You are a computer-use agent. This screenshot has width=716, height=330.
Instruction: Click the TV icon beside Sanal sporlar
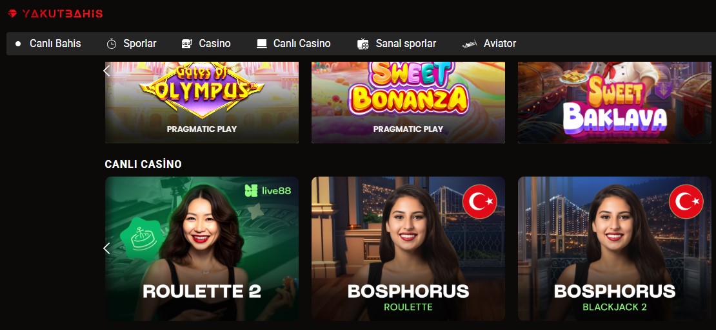pos(363,44)
